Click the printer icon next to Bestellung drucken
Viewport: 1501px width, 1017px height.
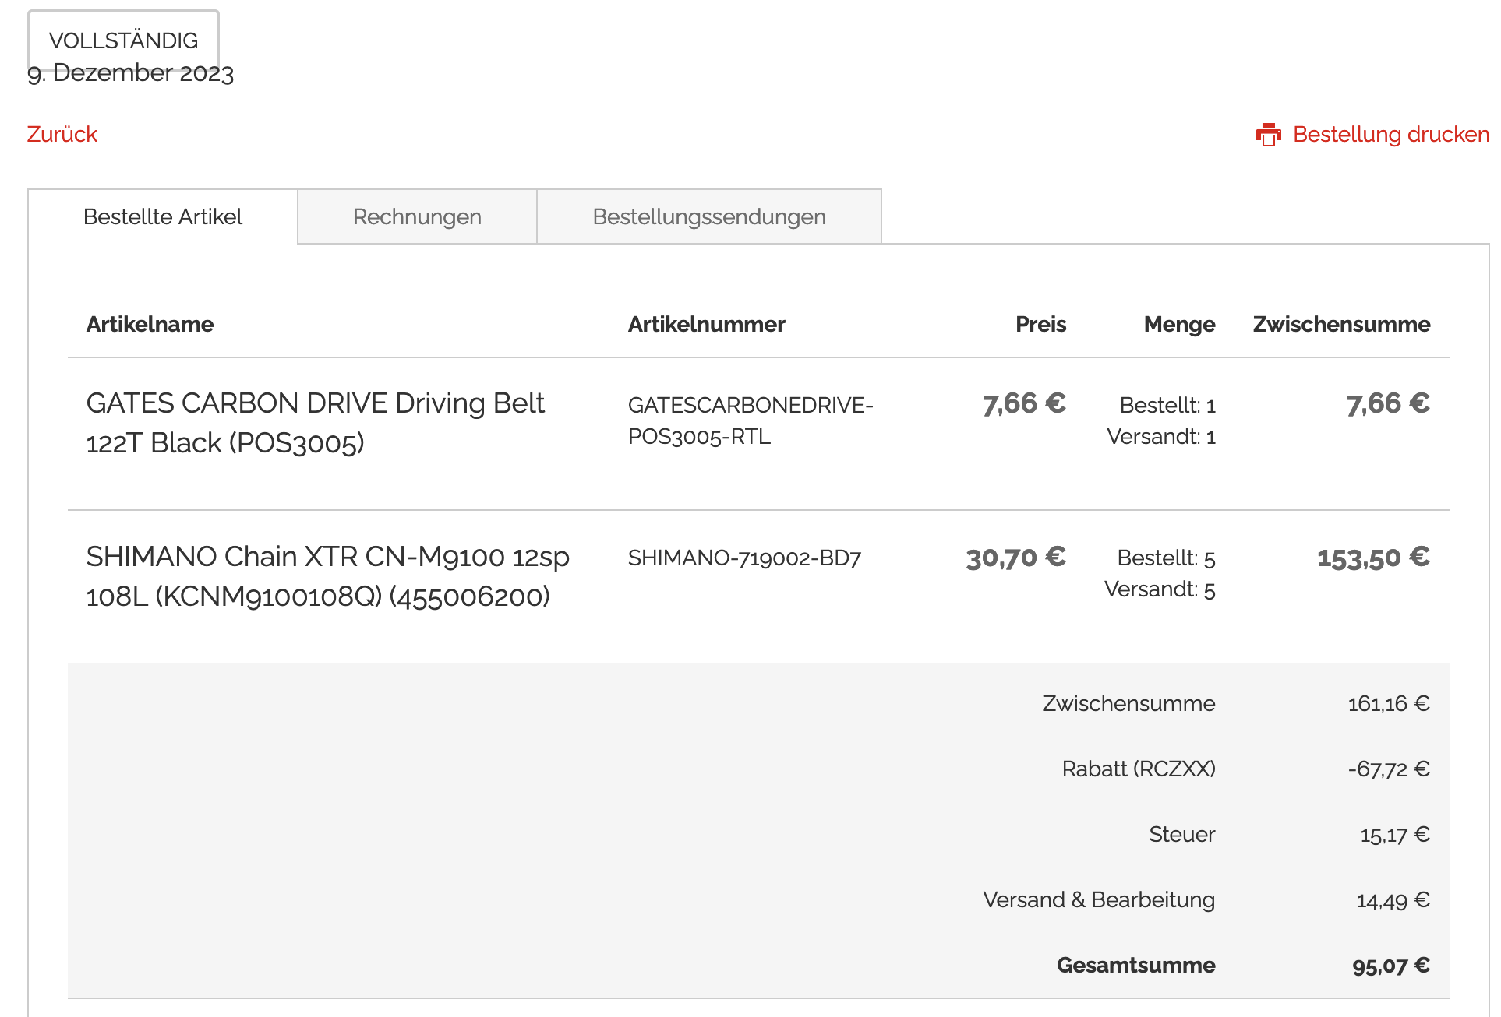(1268, 135)
